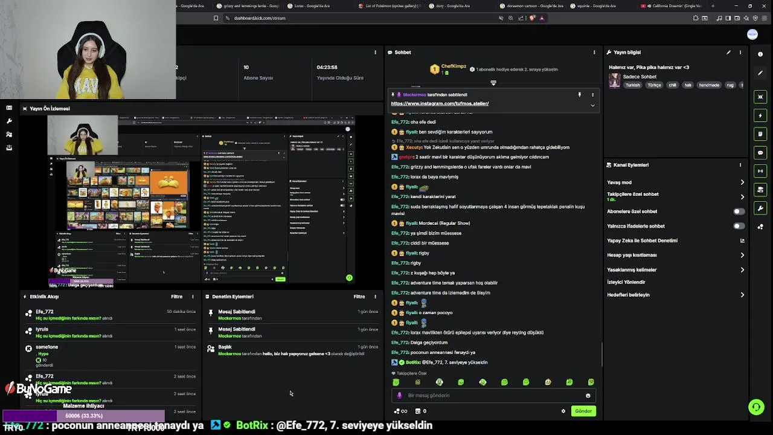Toggle the channel actions widget sidebar icon
The width and height of the screenshot is (773, 435).
(x=760, y=190)
